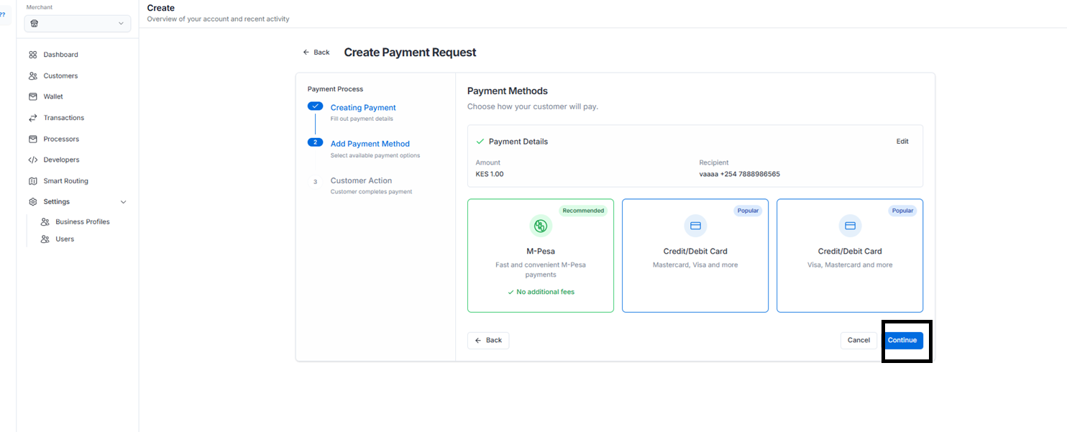
Task: Go to the Creating Payment step
Action: 363,108
